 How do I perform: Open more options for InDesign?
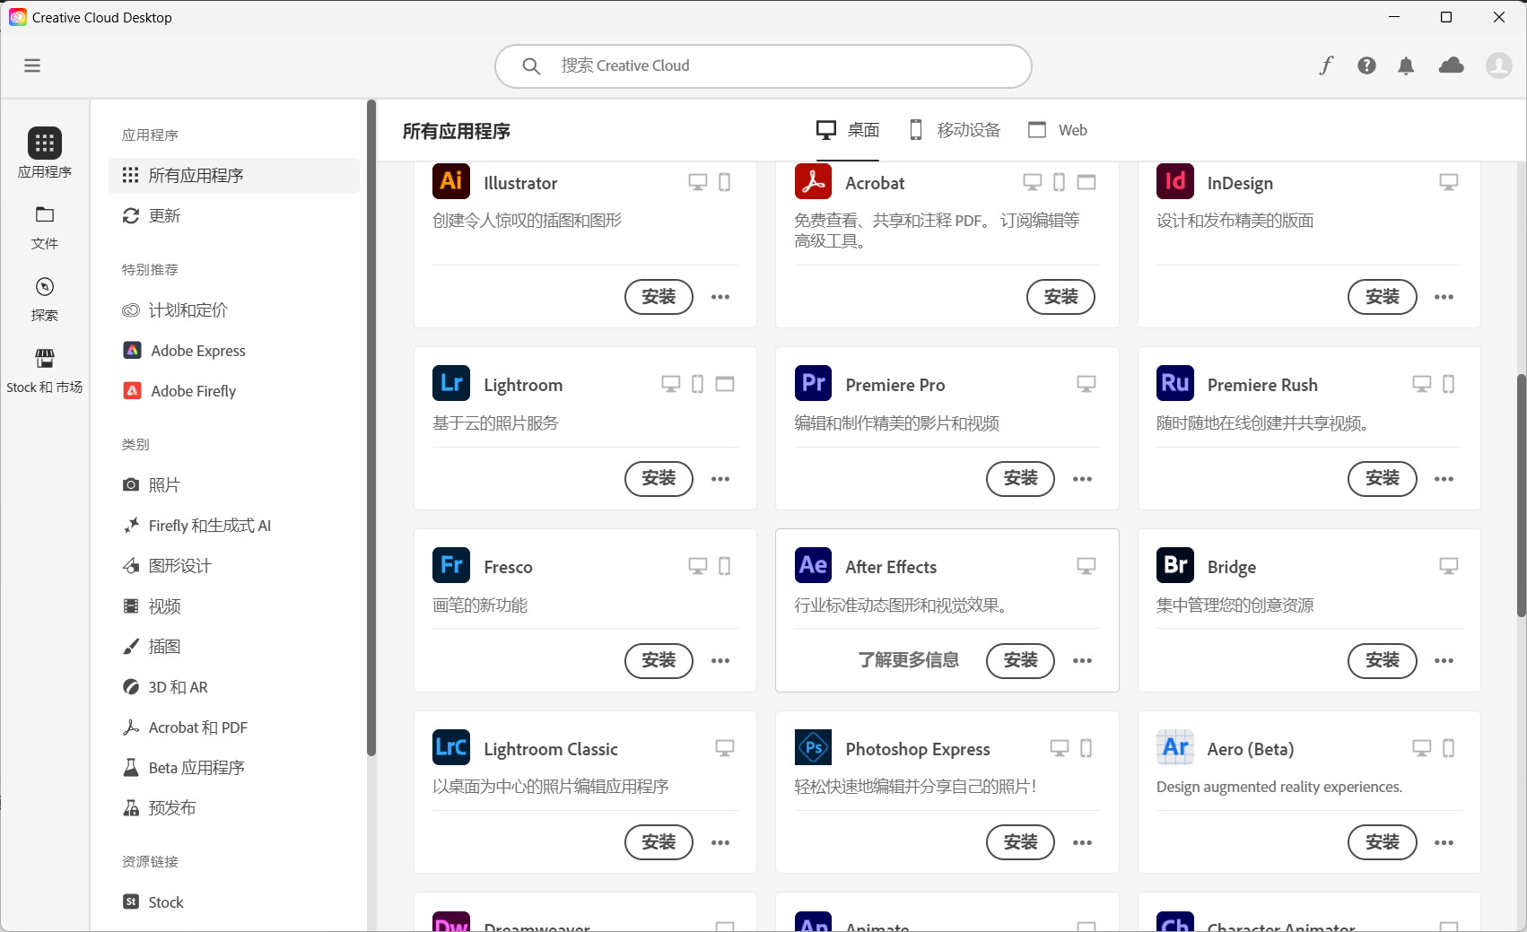pos(1444,297)
